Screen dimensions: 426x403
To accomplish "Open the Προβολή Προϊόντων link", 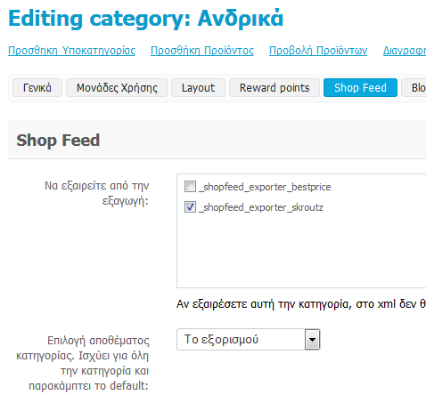I will pos(318,51).
